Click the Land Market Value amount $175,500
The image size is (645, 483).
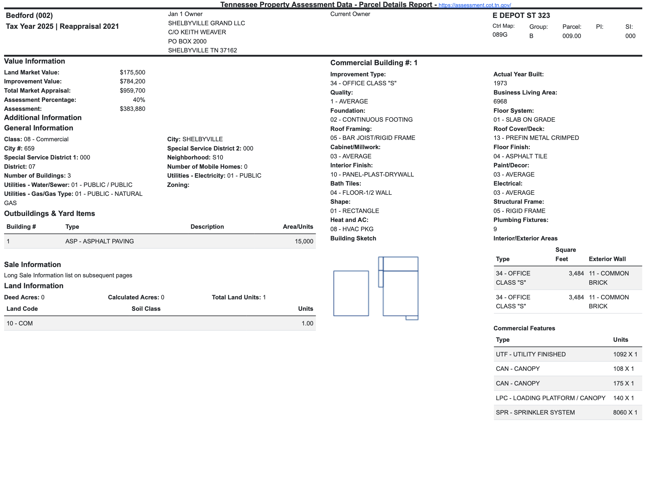click(132, 72)
